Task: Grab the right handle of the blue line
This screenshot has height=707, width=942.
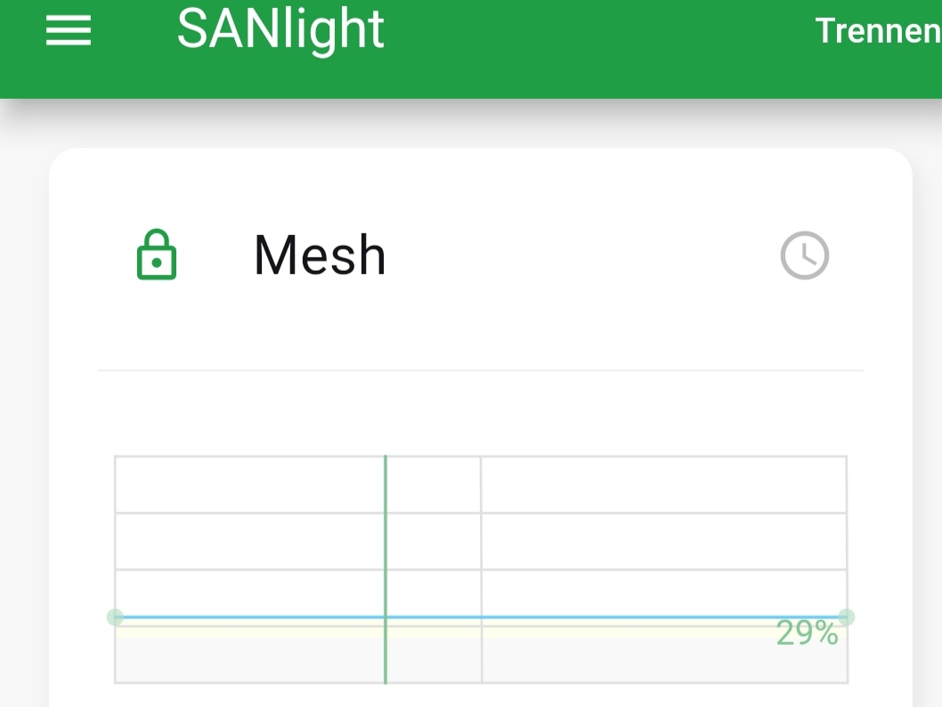Action: [x=847, y=617]
